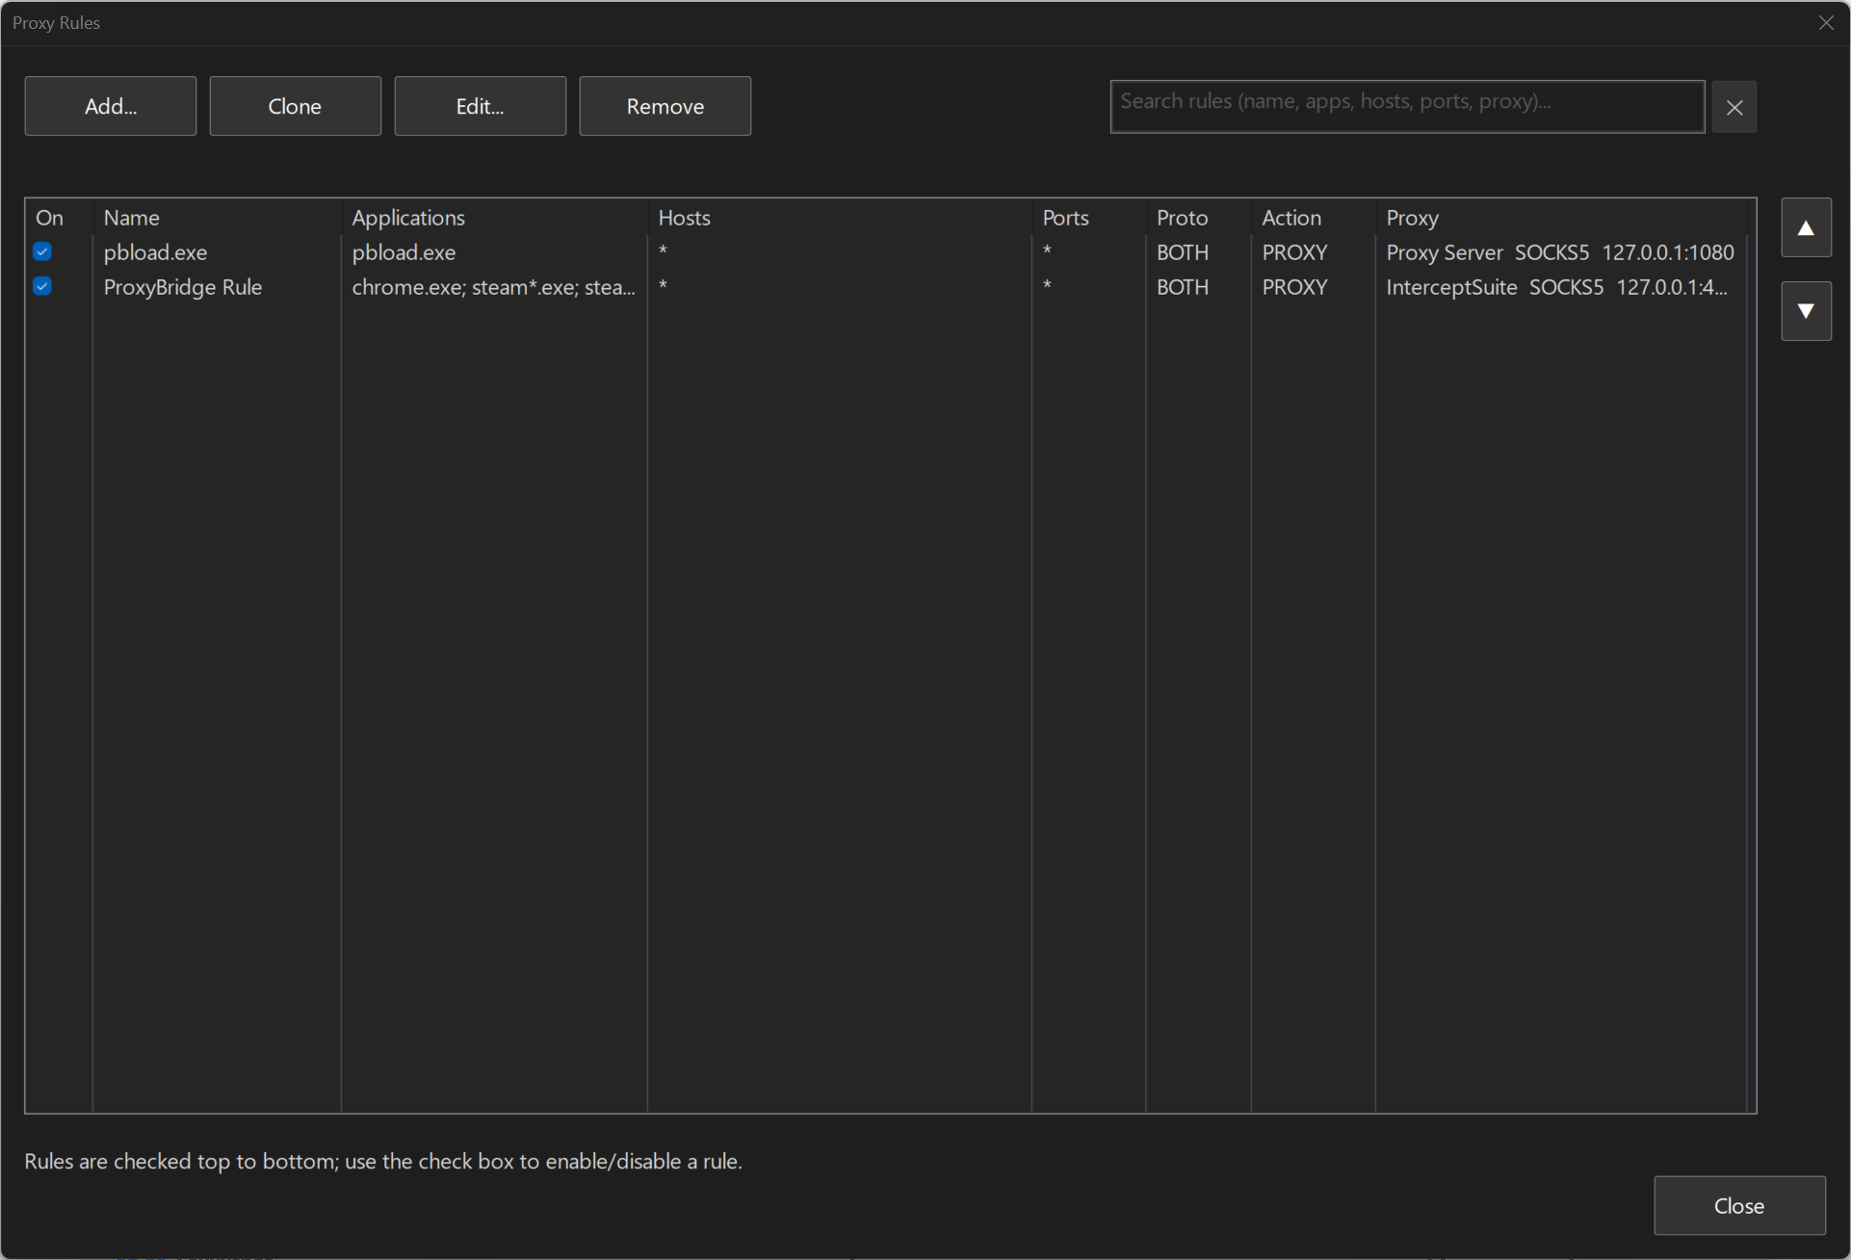Viewport: 1851px width, 1260px height.
Task: Click the Close button at bottom
Action: click(x=1738, y=1205)
